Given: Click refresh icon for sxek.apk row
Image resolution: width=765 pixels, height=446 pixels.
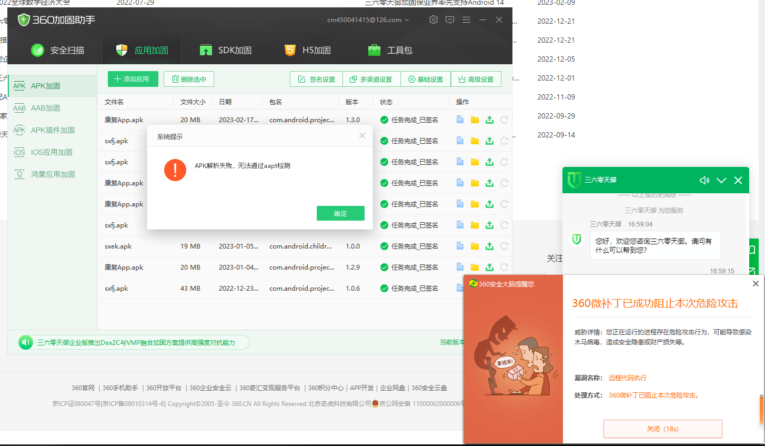Looking at the screenshot, I should coord(504,246).
